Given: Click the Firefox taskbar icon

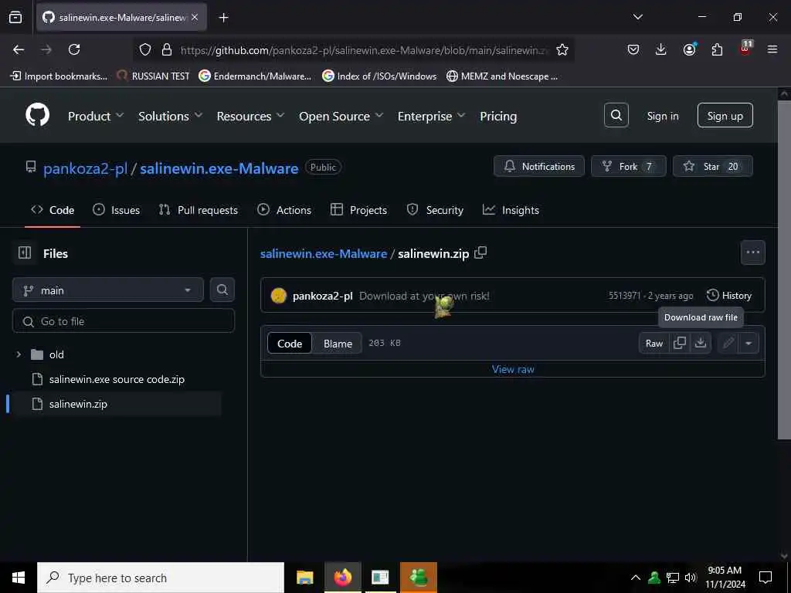Looking at the screenshot, I should 342,578.
